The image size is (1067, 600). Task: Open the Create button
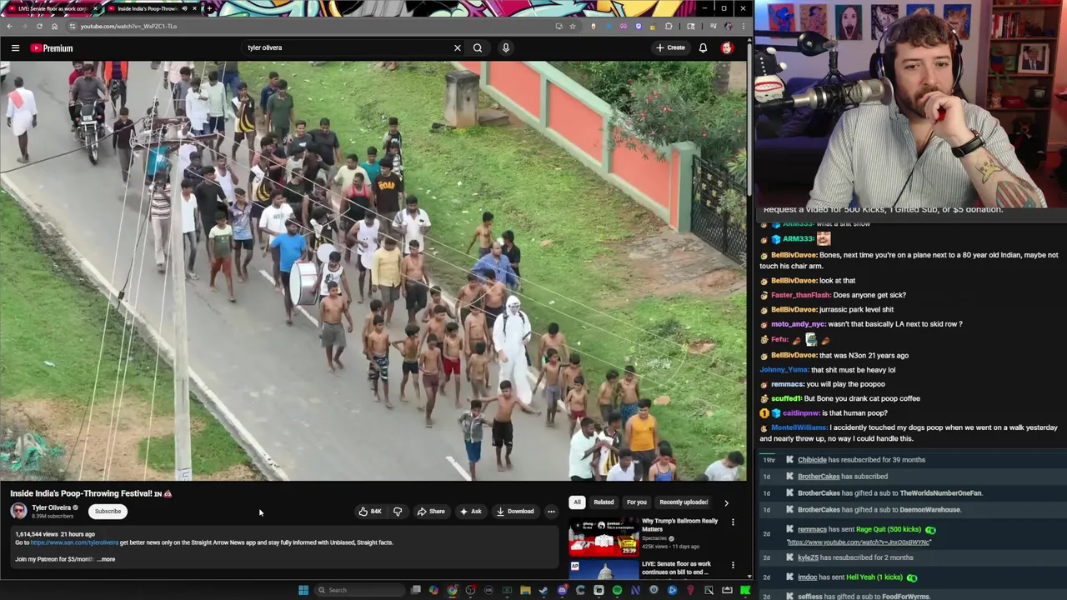point(670,48)
